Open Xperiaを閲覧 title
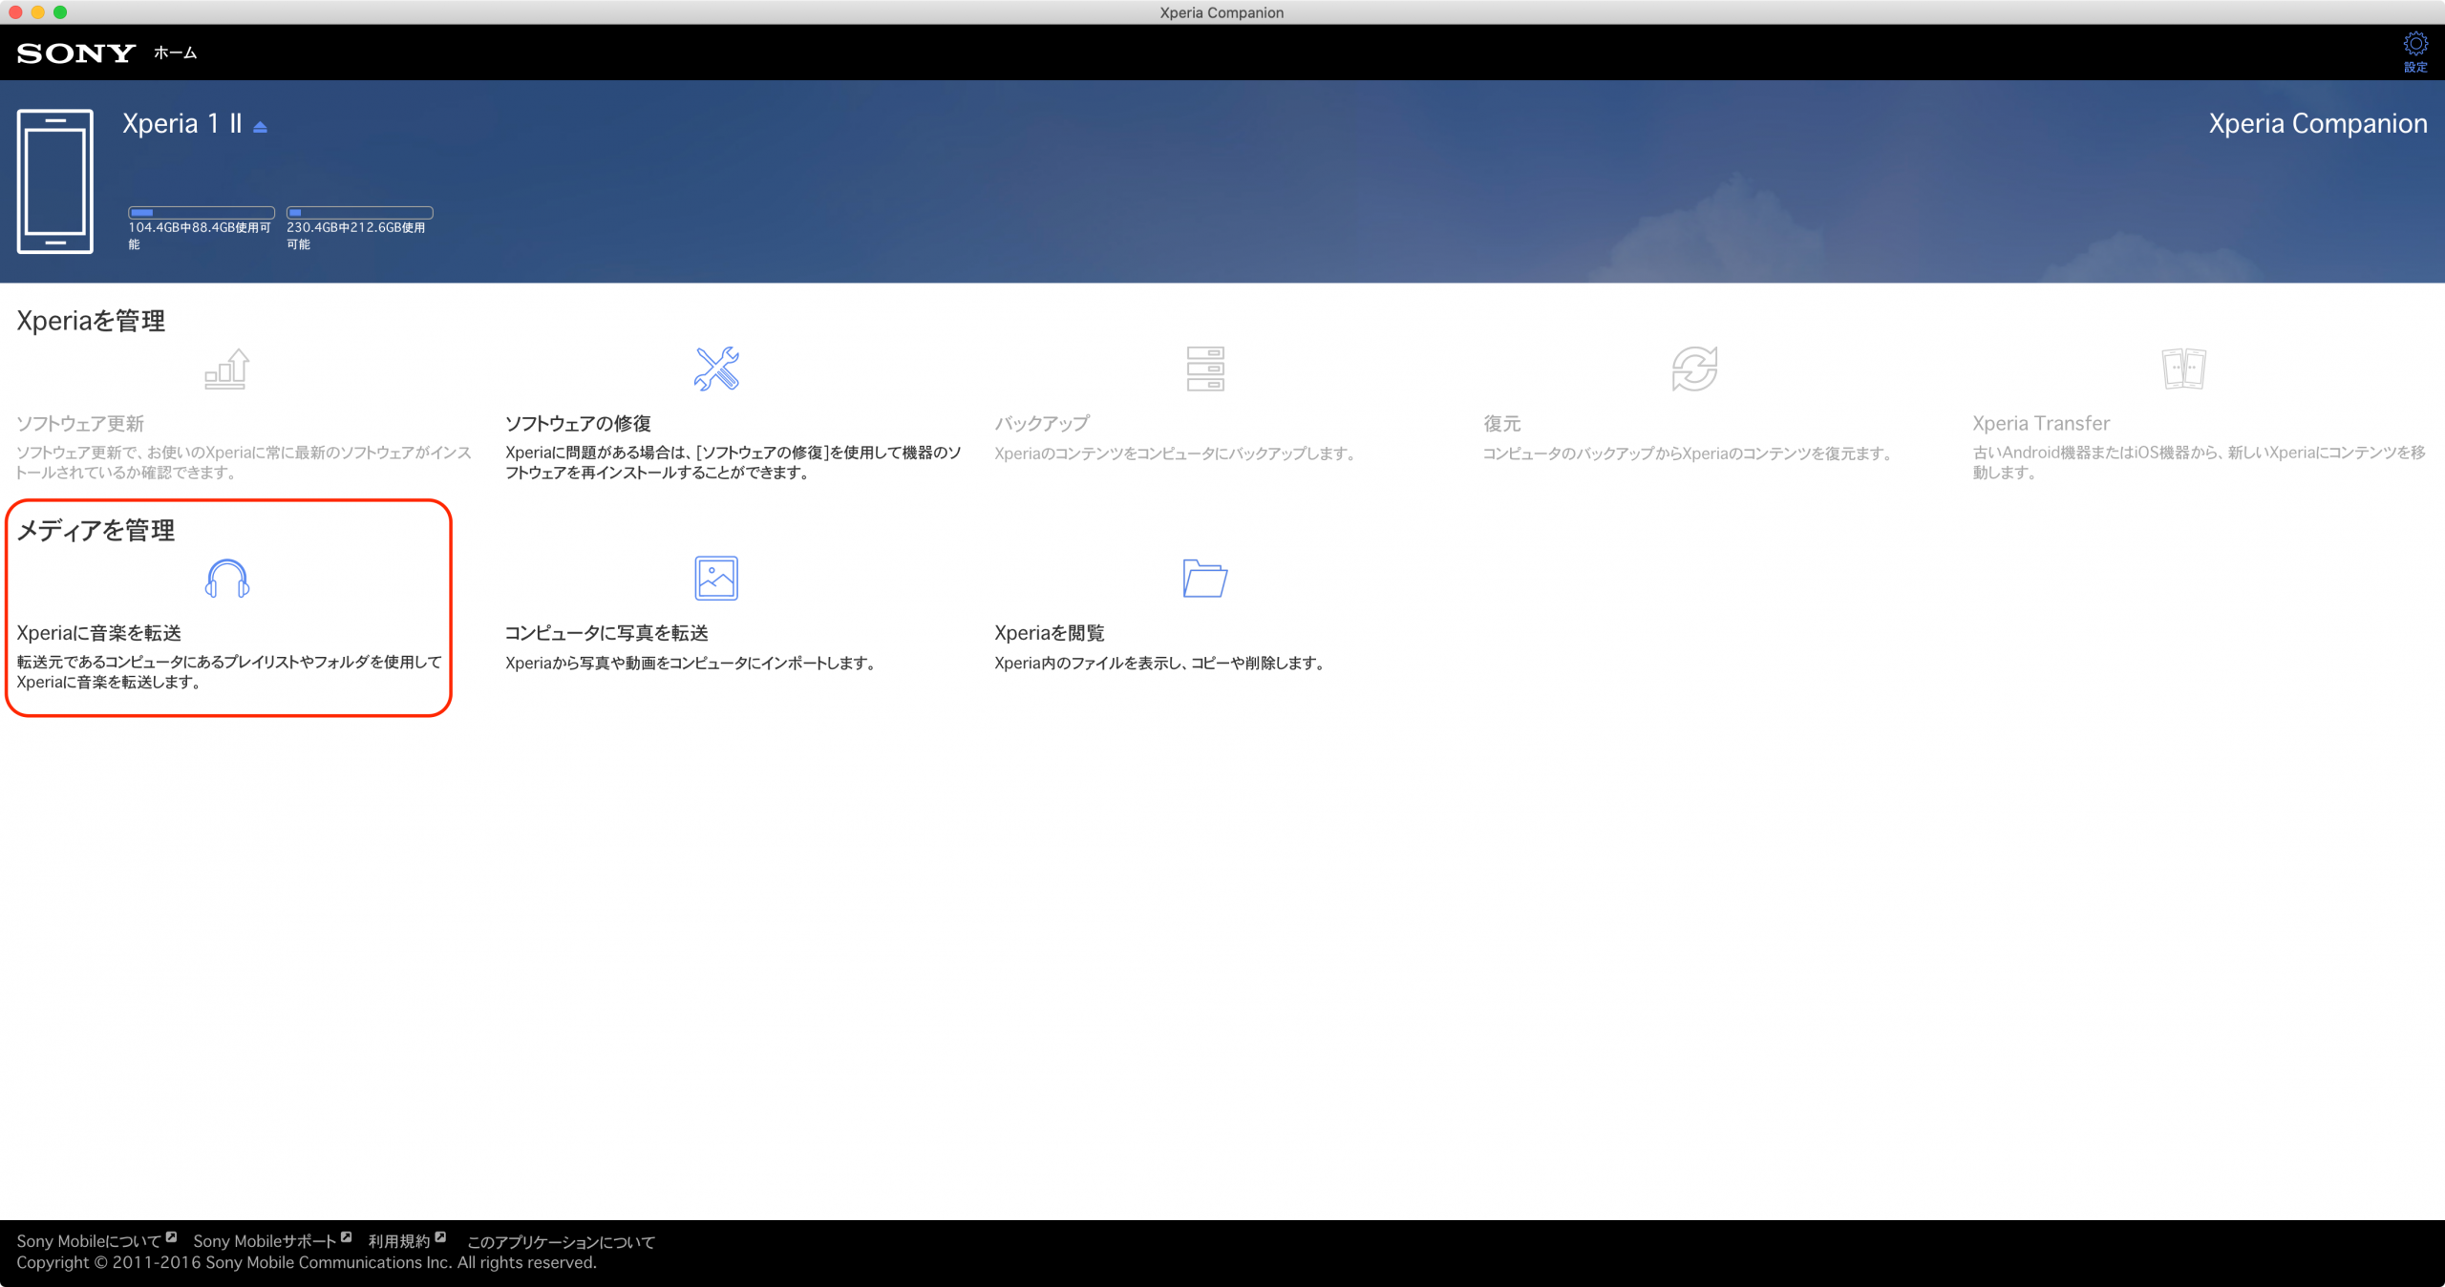This screenshot has height=1287, width=2445. coord(1050,633)
